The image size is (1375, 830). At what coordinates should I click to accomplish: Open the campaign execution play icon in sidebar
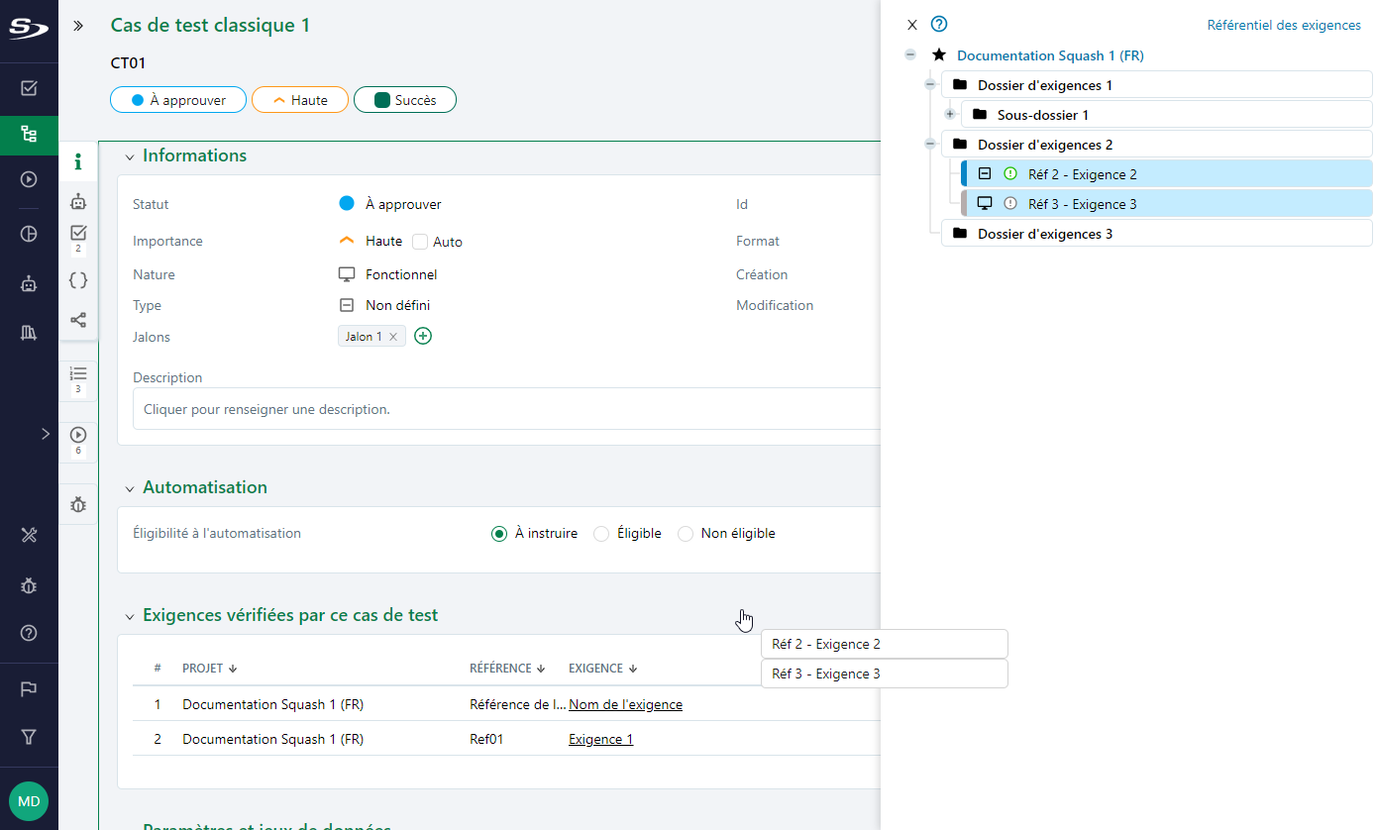tap(29, 179)
